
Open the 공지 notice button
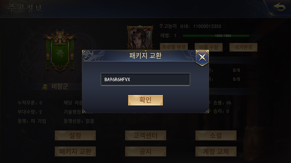coord(145,151)
